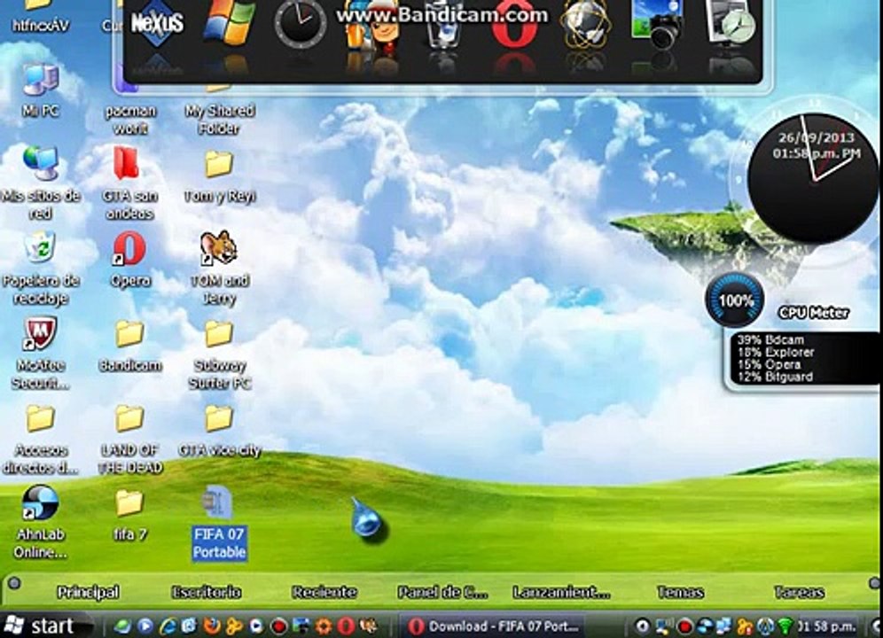Click the green wireless signal tray icon

coord(785,626)
